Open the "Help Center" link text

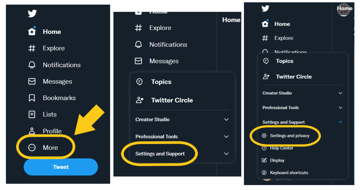[x=282, y=148]
